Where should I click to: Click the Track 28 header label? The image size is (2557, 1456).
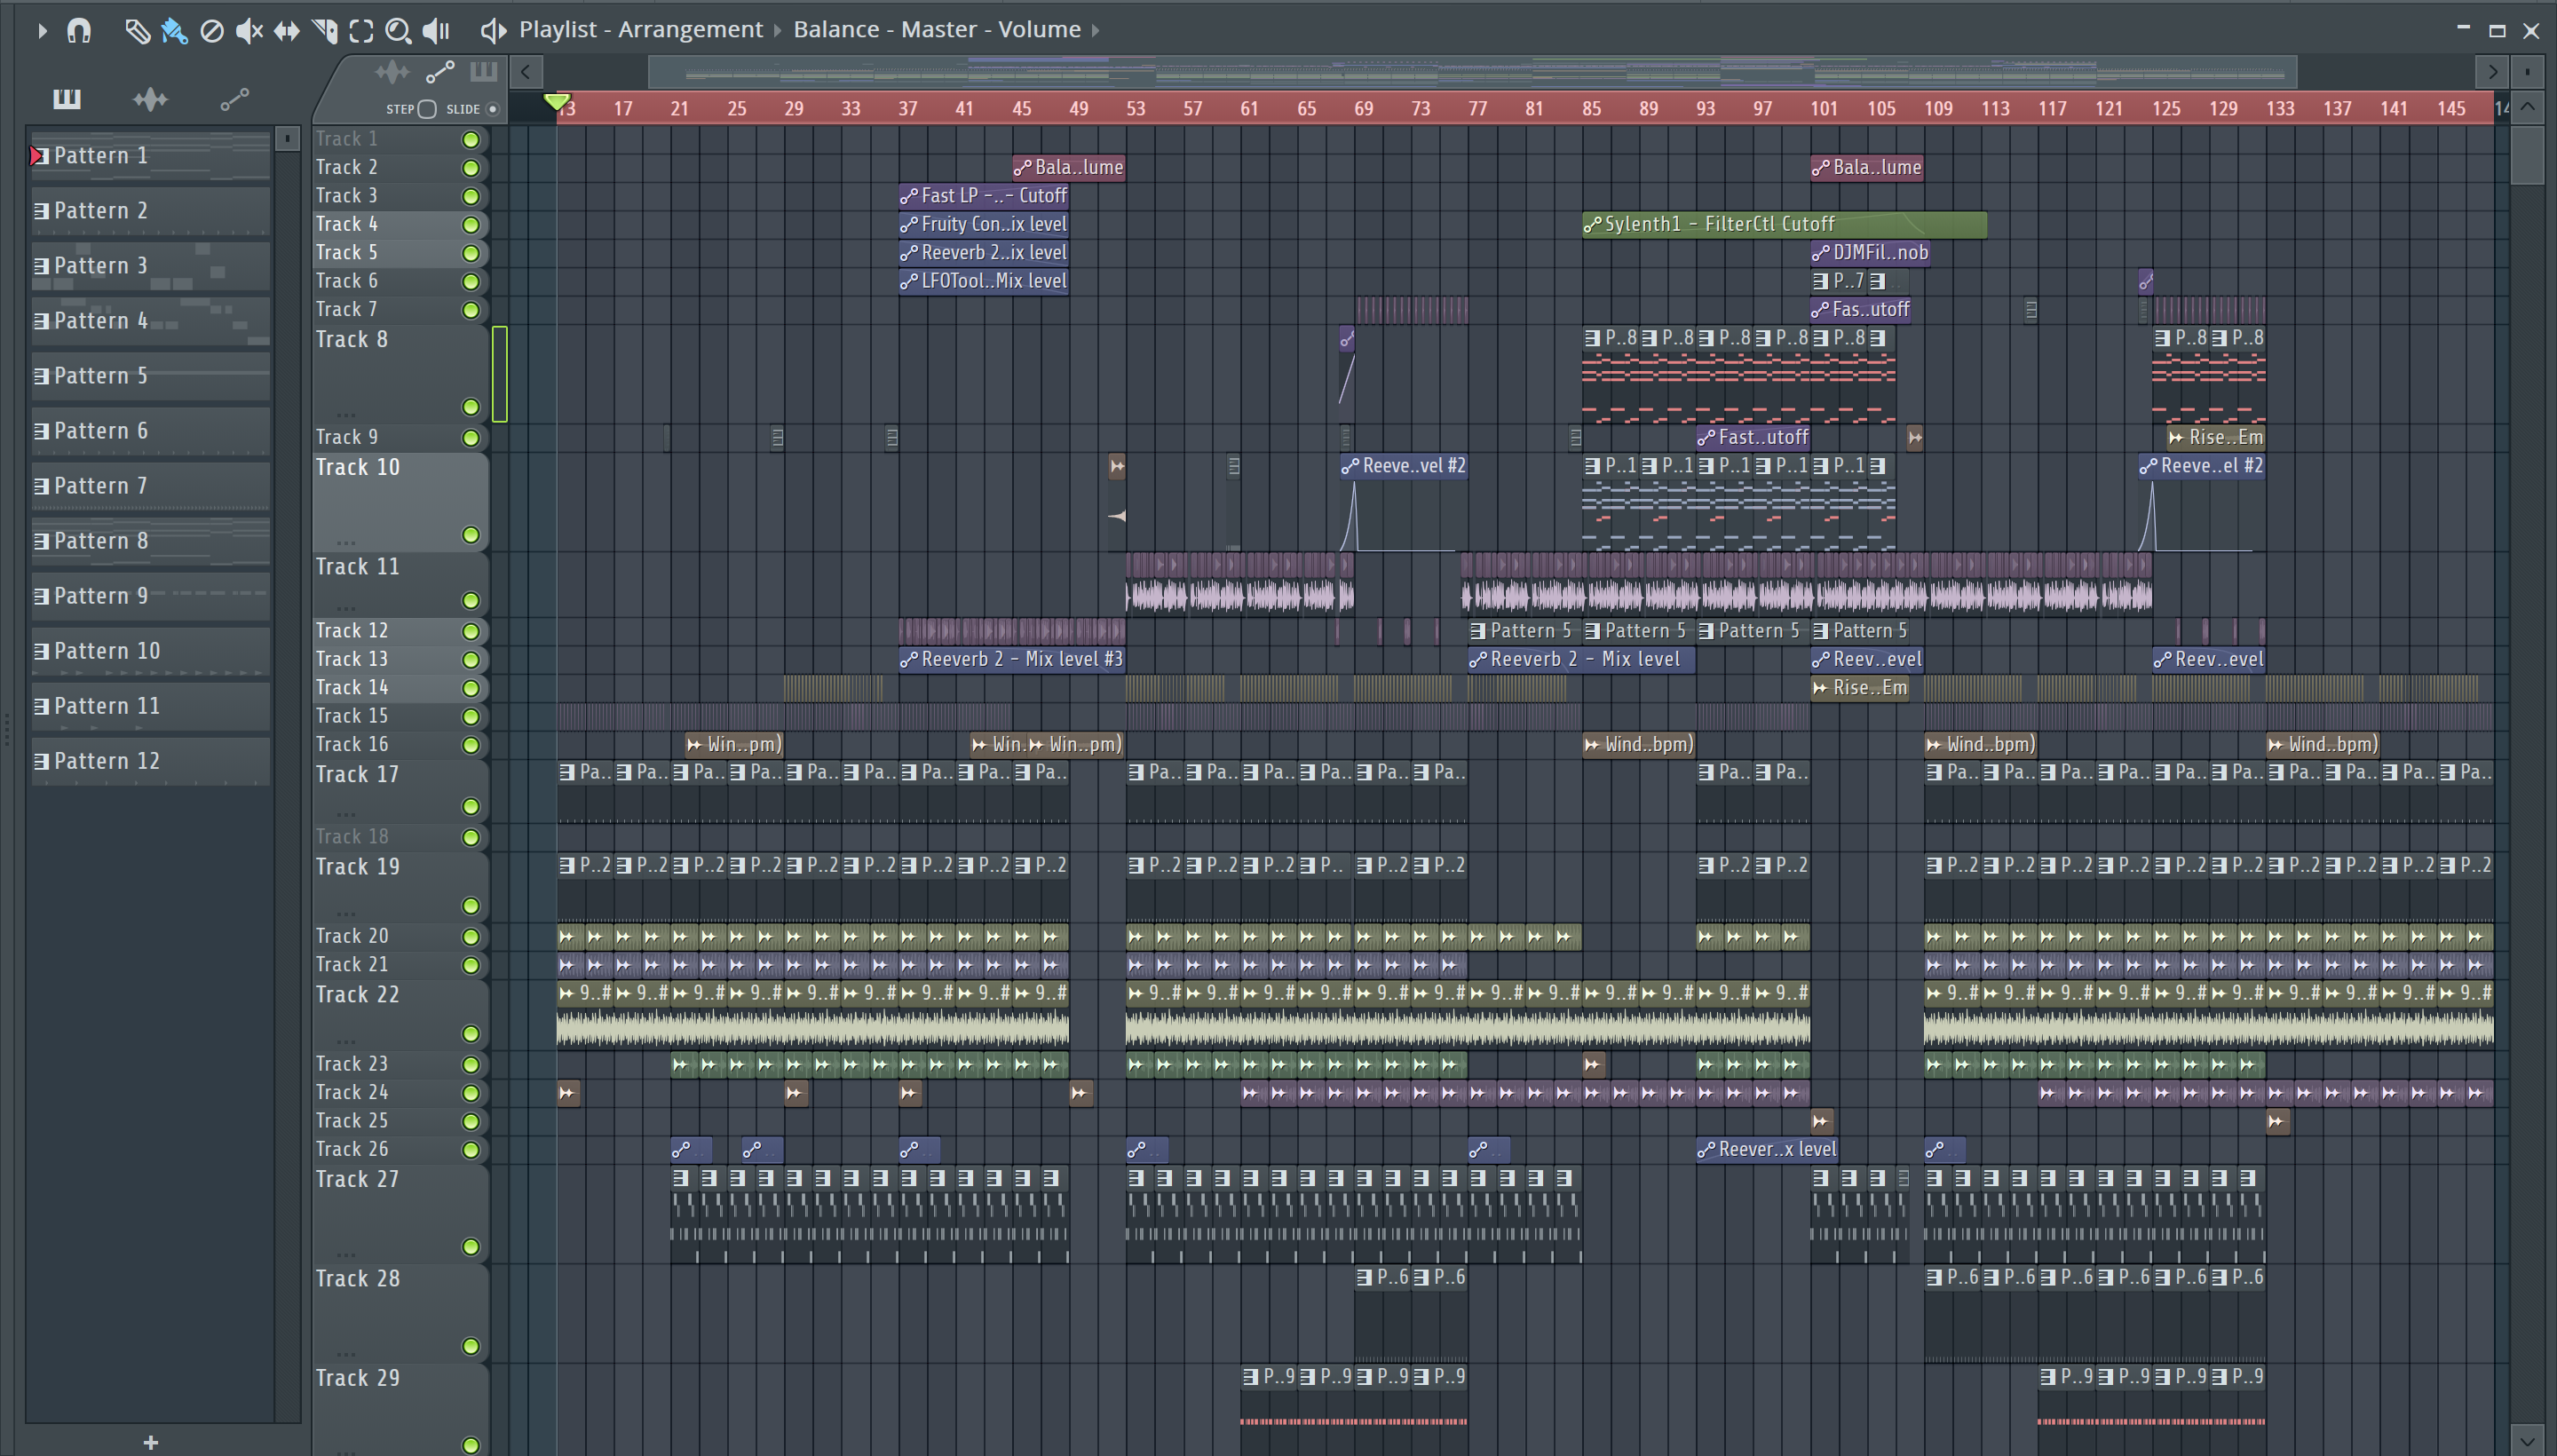click(x=357, y=1278)
